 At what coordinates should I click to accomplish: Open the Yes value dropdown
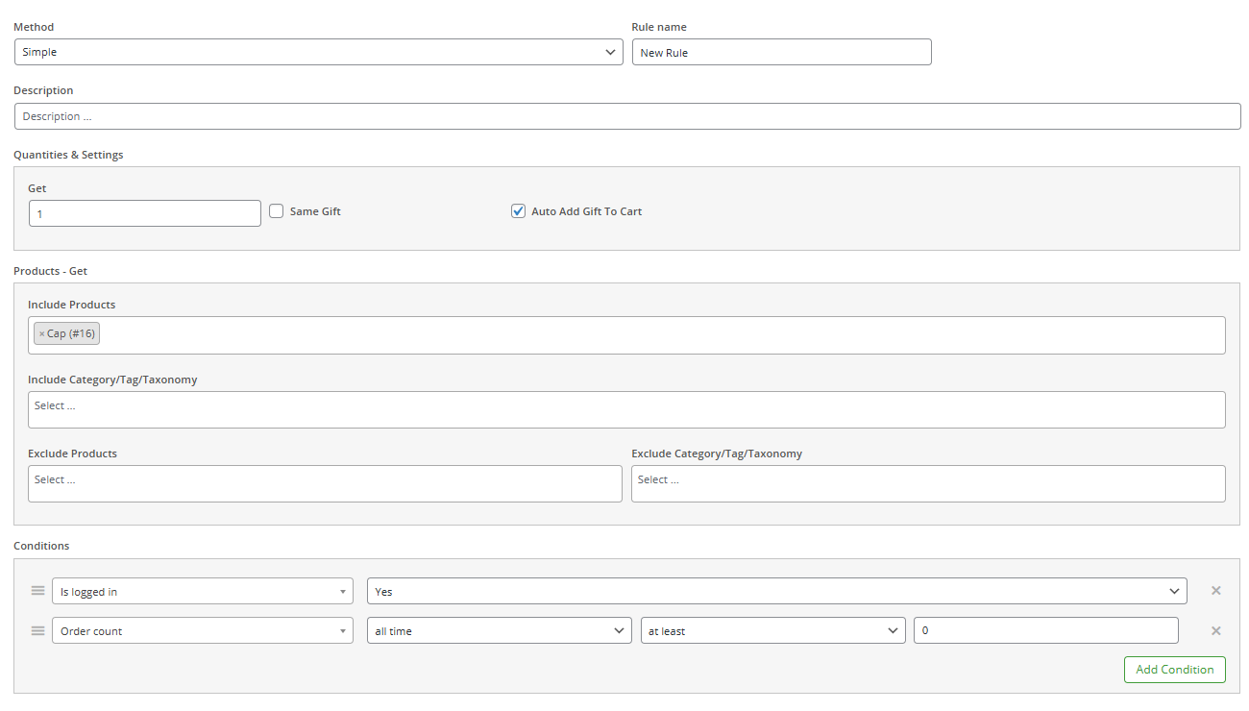click(x=773, y=590)
